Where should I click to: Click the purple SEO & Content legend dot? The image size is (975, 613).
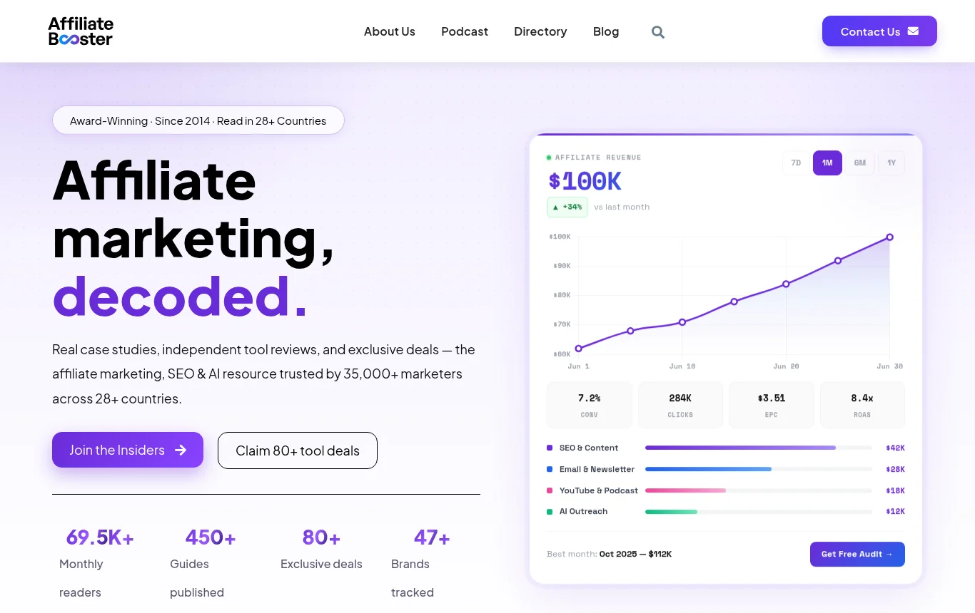[x=550, y=448]
